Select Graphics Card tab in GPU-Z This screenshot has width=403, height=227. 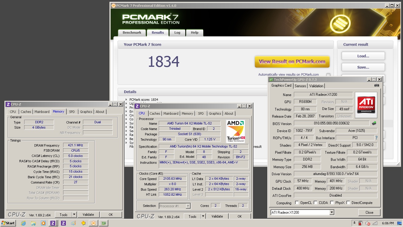pyautogui.click(x=281, y=85)
